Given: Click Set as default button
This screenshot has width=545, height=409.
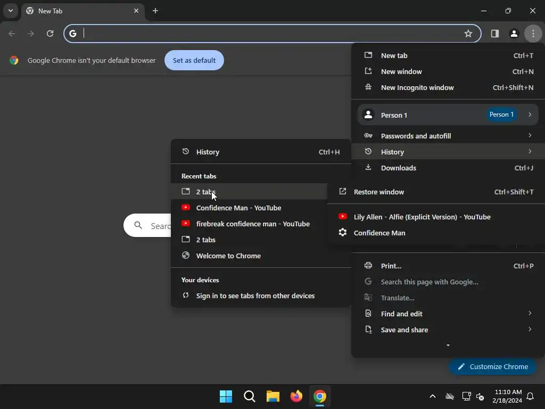Looking at the screenshot, I should coord(194,60).
